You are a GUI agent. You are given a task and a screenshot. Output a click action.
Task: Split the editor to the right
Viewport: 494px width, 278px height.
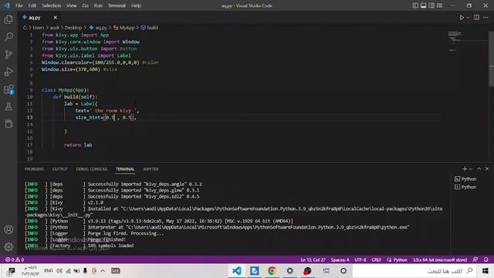tap(476, 18)
